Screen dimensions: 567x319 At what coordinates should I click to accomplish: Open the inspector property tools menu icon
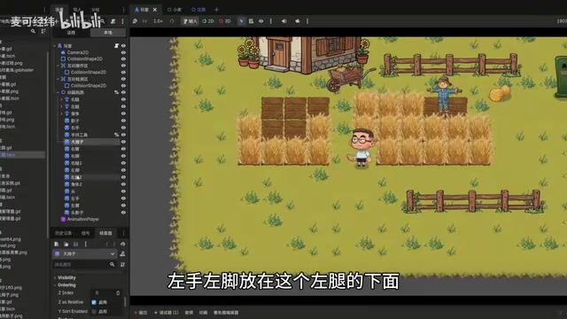coord(123,265)
